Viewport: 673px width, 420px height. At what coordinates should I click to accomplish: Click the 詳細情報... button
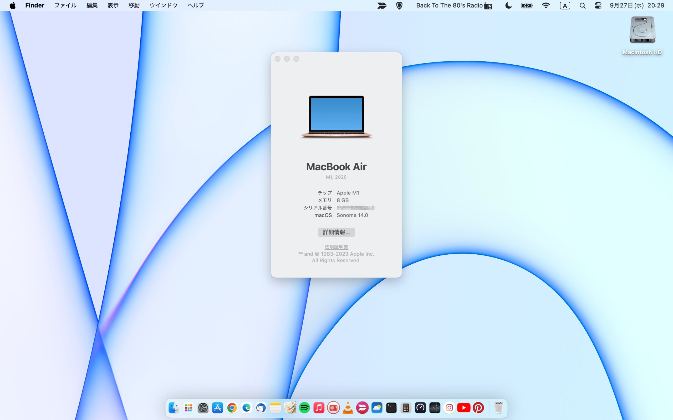pyautogui.click(x=336, y=232)
